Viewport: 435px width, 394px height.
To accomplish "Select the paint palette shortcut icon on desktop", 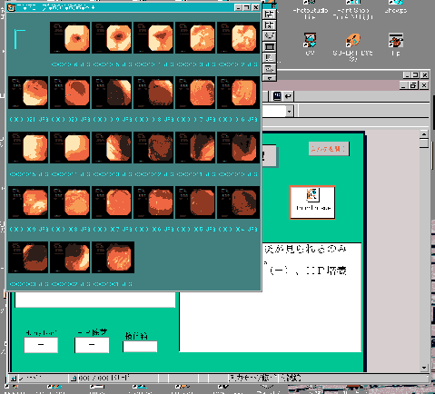I will 396,41.
